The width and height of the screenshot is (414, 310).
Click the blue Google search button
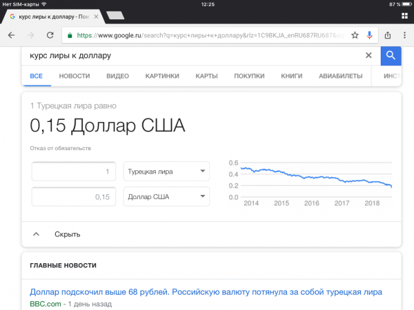point(391,56)
